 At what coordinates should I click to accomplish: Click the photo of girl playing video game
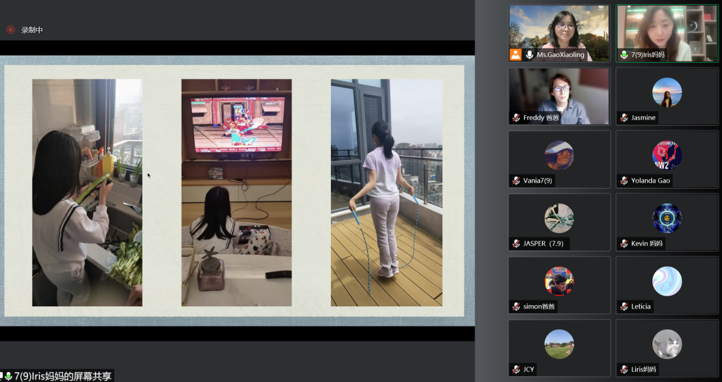tap(236, 193)
